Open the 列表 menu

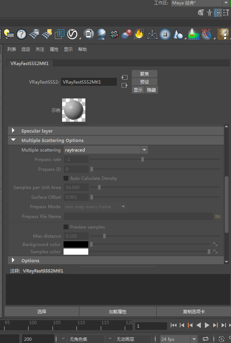click(x=12, y=49)
